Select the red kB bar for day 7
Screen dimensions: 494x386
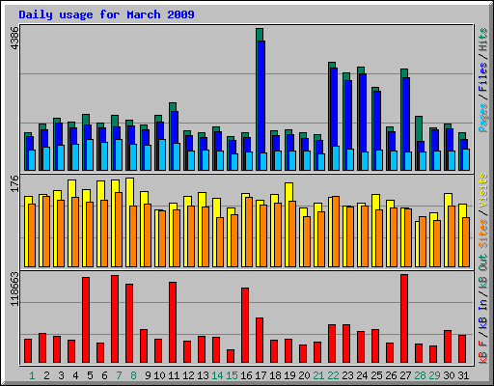point(115,318)
